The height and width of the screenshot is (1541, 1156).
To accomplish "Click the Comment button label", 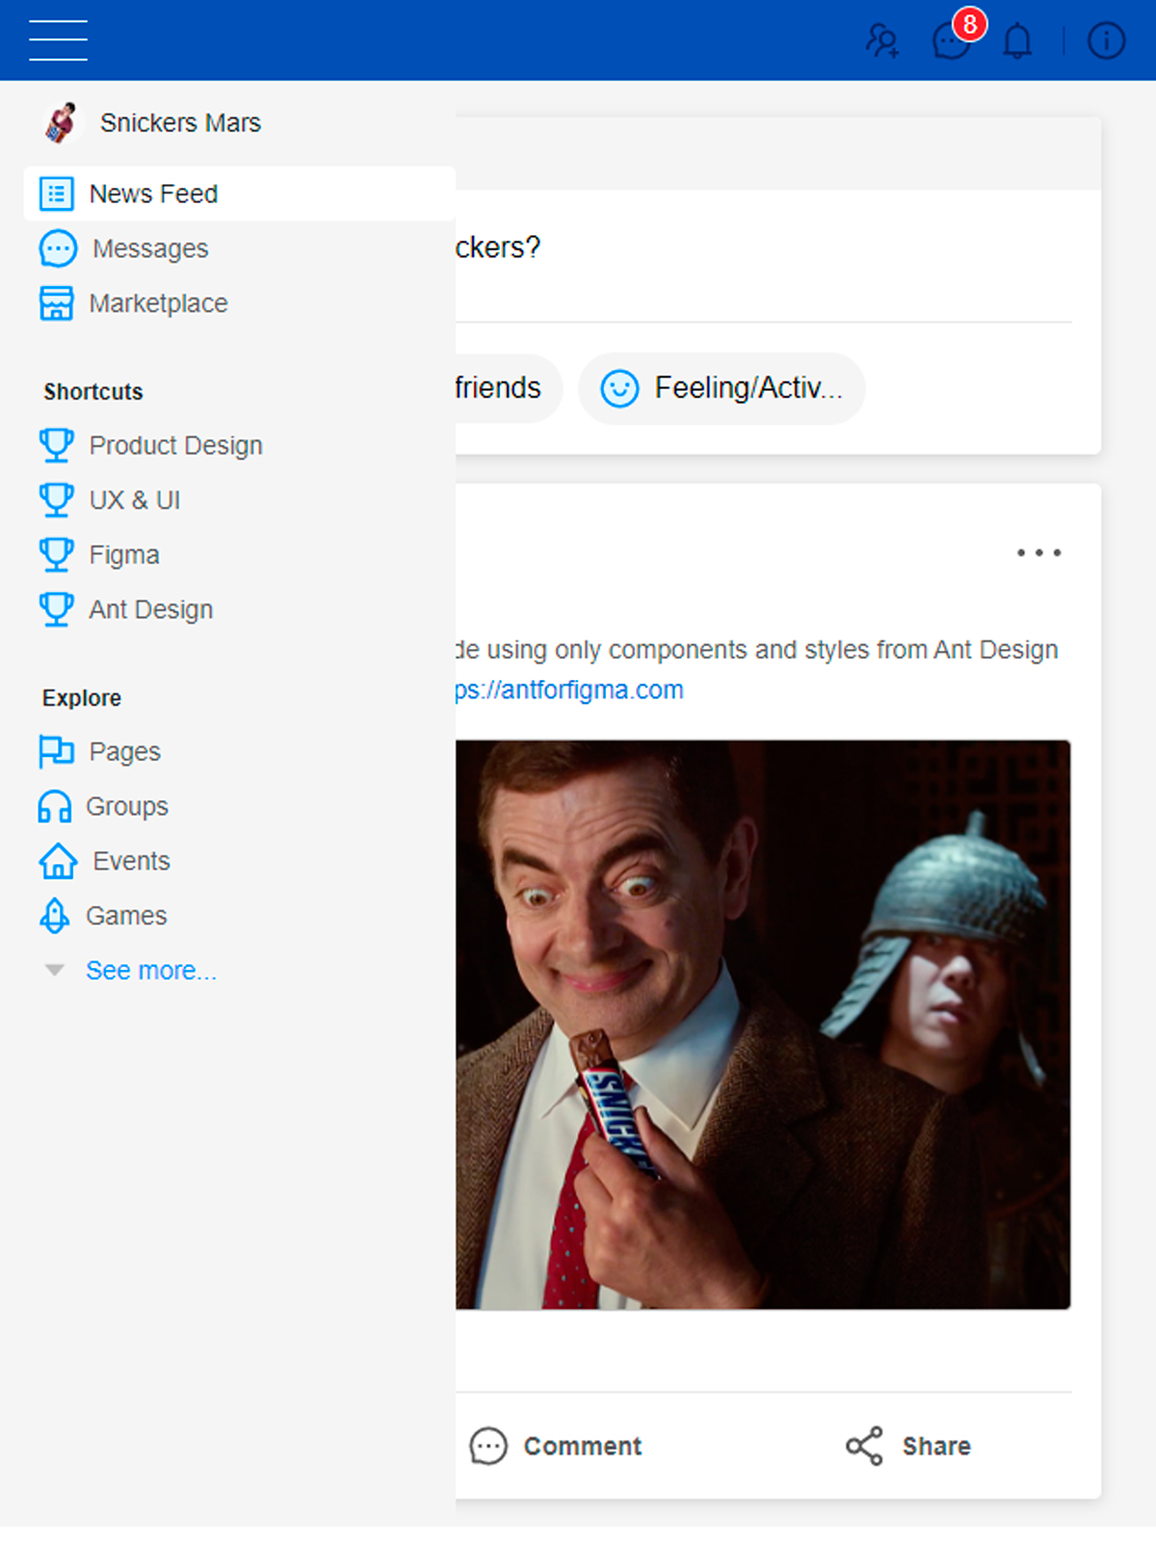I will click(582, 1446).
